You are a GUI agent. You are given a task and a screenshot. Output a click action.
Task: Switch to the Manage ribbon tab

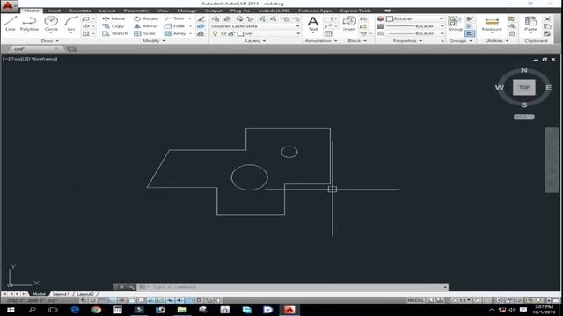click(x=186, y=11)
